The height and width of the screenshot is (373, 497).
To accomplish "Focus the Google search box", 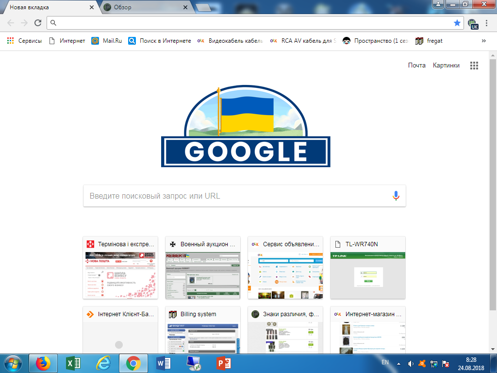I will tap(245, 196).
